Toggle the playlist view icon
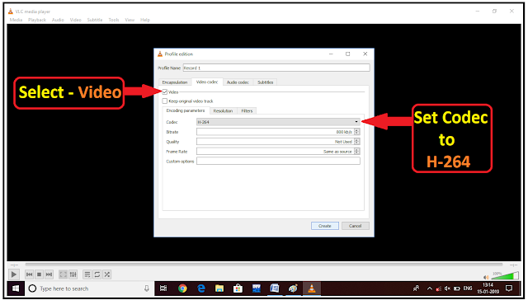Screen dimensions: 528x300 (87, 274)
